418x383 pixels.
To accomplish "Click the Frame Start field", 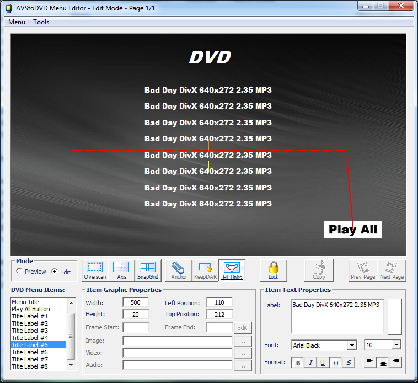I will point(136,327).
